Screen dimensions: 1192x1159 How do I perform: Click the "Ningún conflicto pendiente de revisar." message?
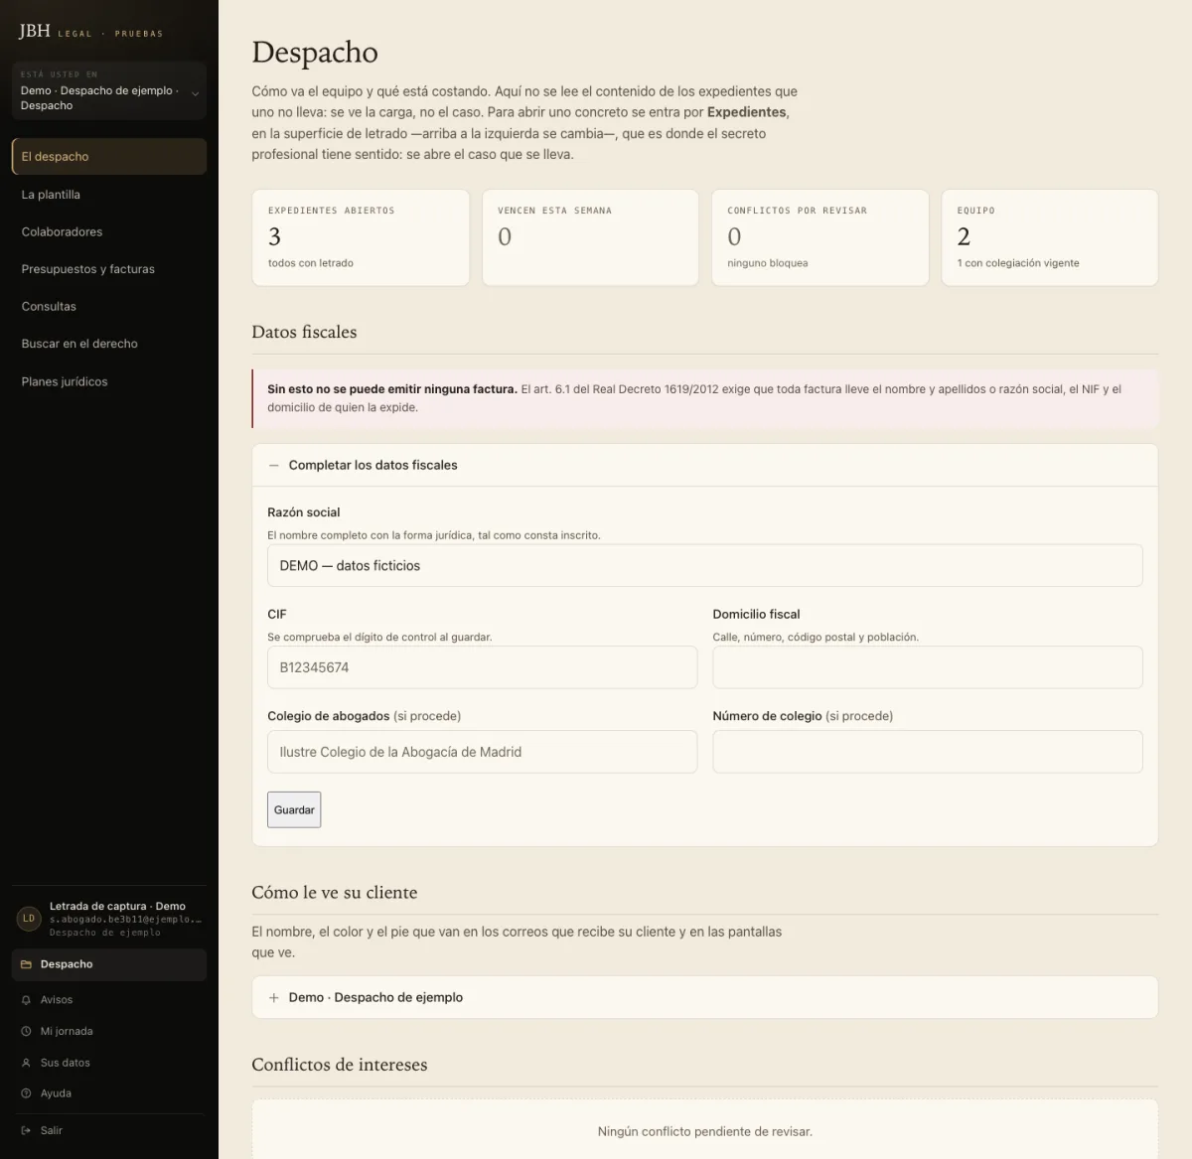click(x=705, y=1131)
